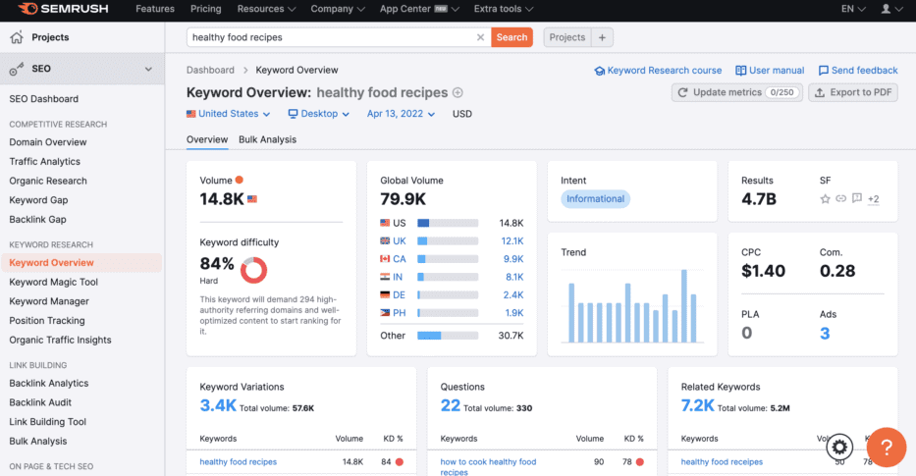The image size is (916, 476).
Task: Click the Export to PDF button
Action: coord(853,92)
